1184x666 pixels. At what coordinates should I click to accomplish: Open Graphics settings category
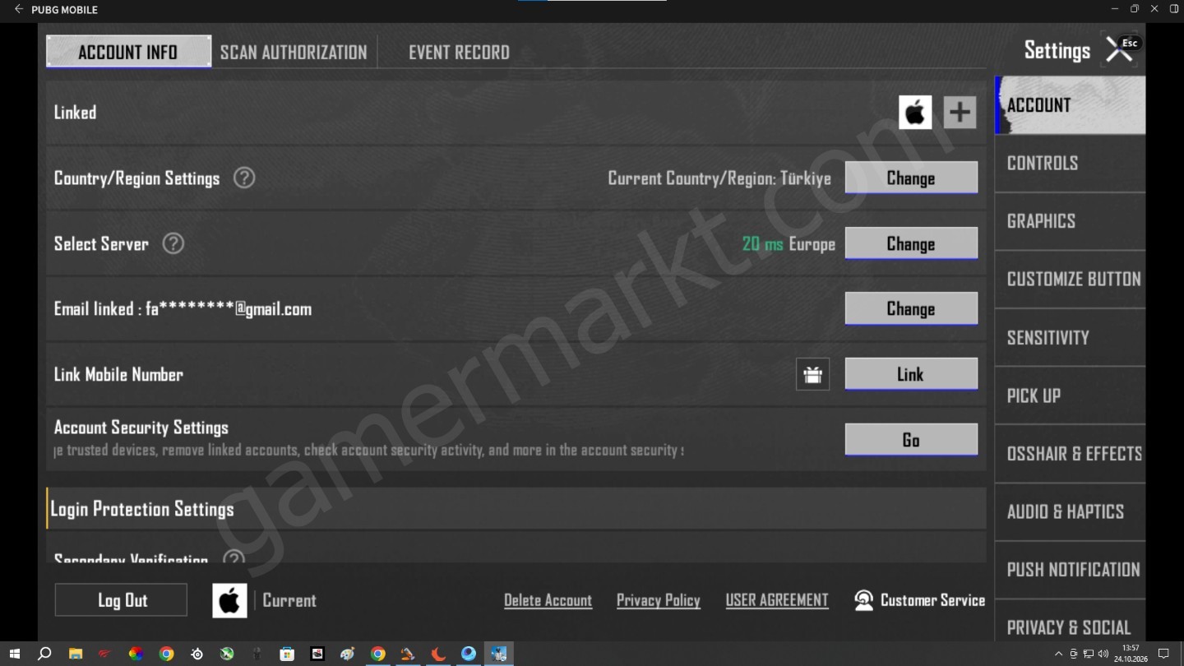1070,221
